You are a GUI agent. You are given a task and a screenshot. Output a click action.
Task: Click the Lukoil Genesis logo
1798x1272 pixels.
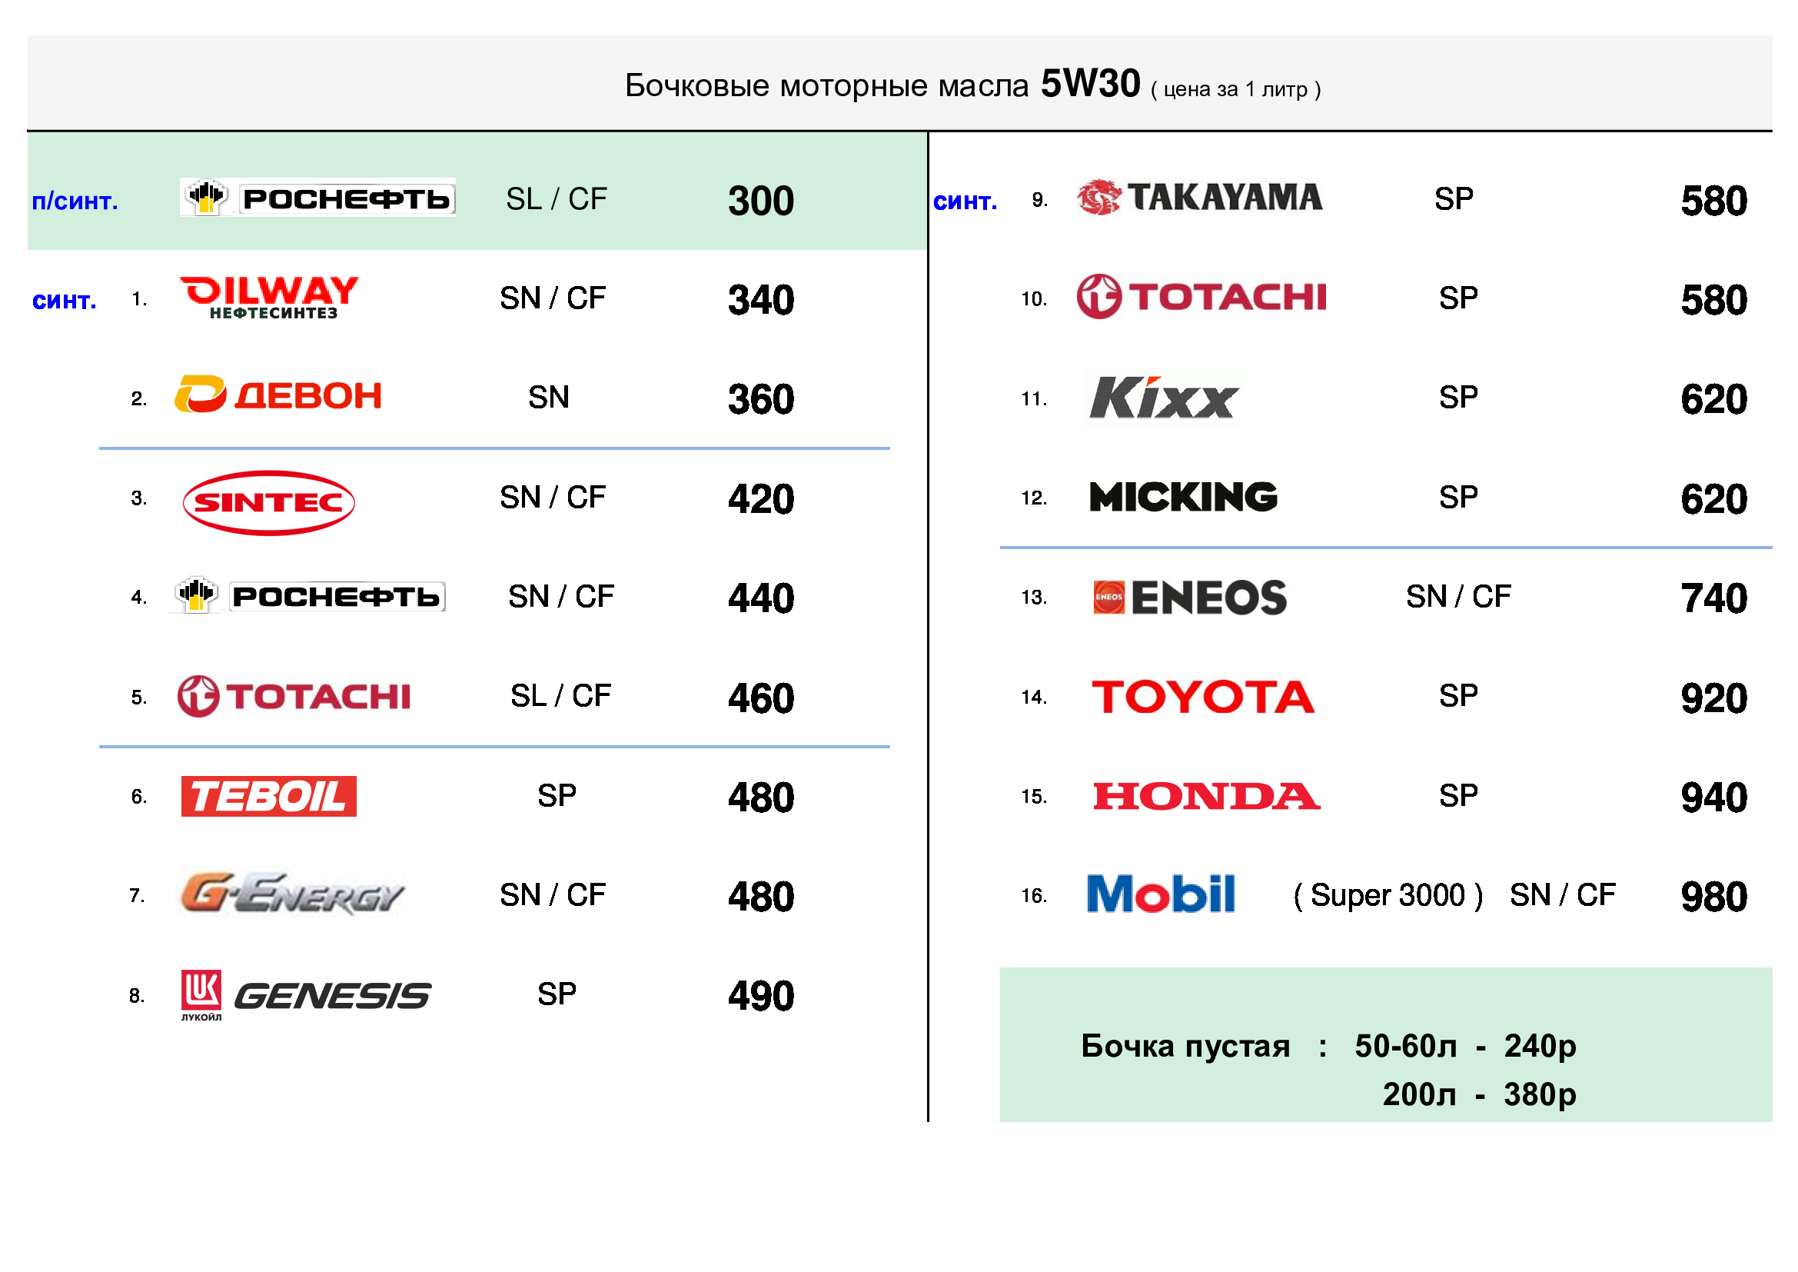click(305, 996)
